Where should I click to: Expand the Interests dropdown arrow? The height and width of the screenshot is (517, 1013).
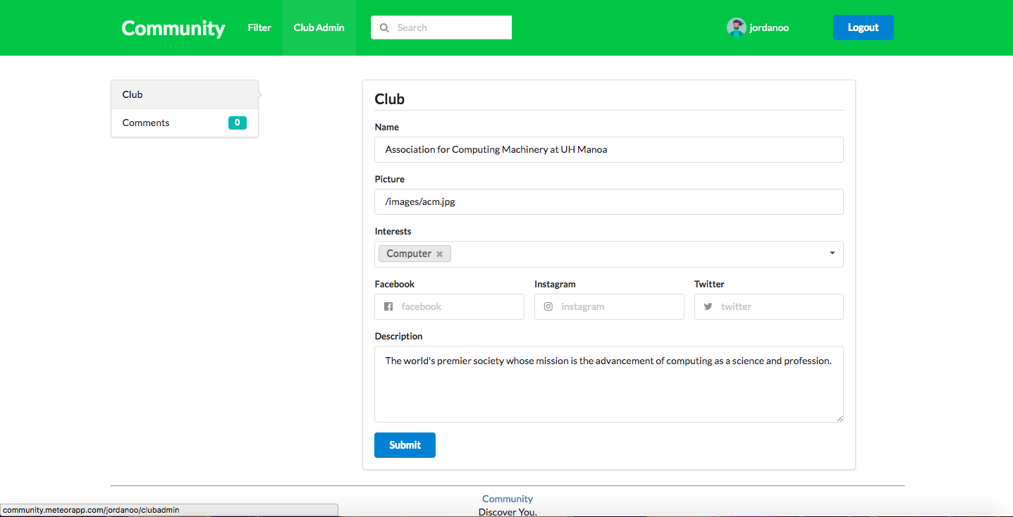pos(833,254)
